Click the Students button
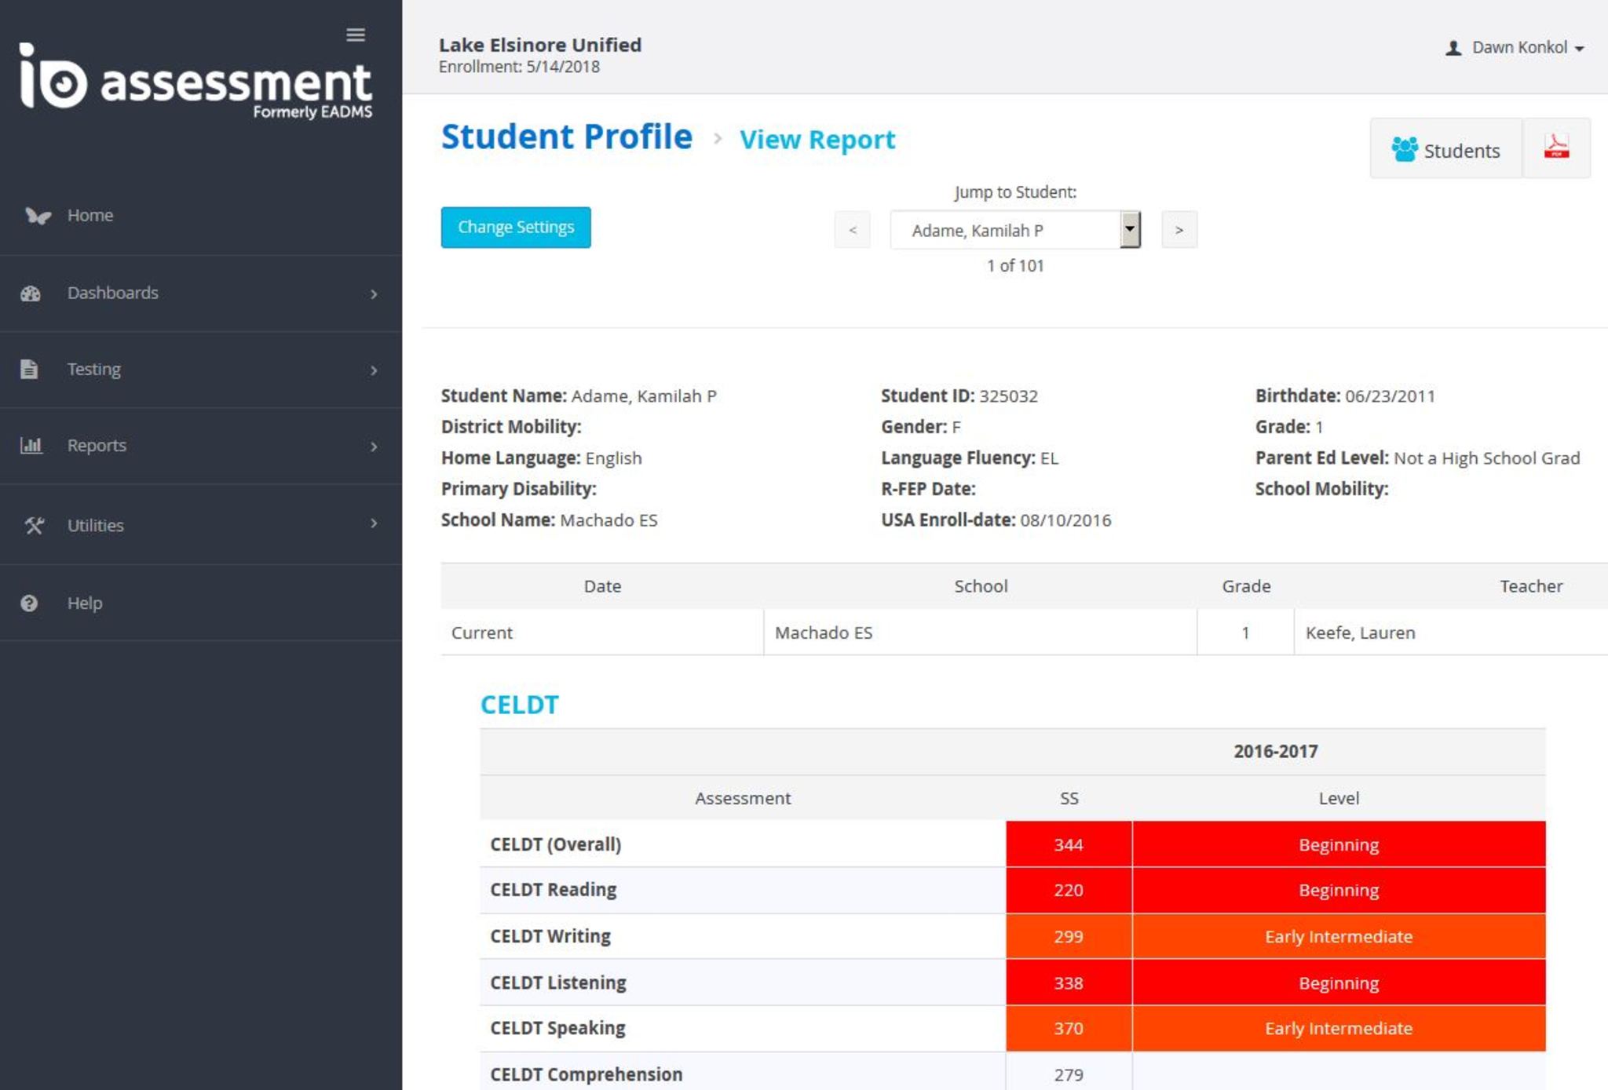The image size is (1608, 1090). (1445, 149)
